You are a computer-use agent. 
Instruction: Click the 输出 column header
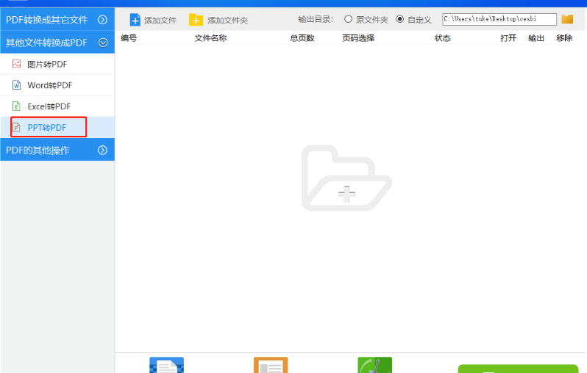(536, 38)
